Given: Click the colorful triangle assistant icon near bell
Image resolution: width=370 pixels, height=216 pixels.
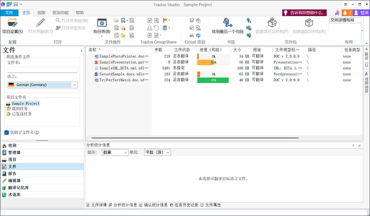Looking at the screenshot, I should (337, 13).
